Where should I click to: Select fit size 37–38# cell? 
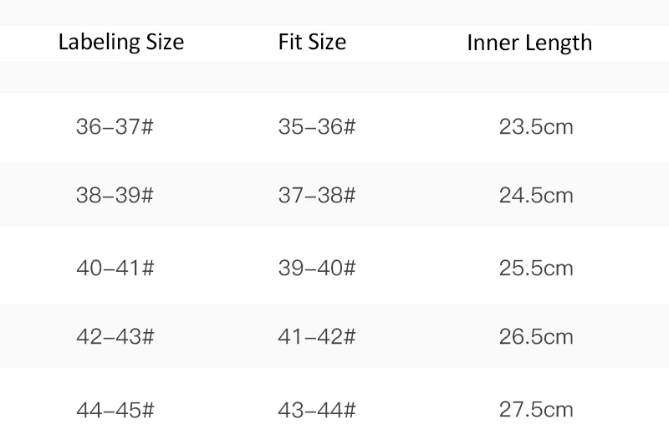pos(317,196)
